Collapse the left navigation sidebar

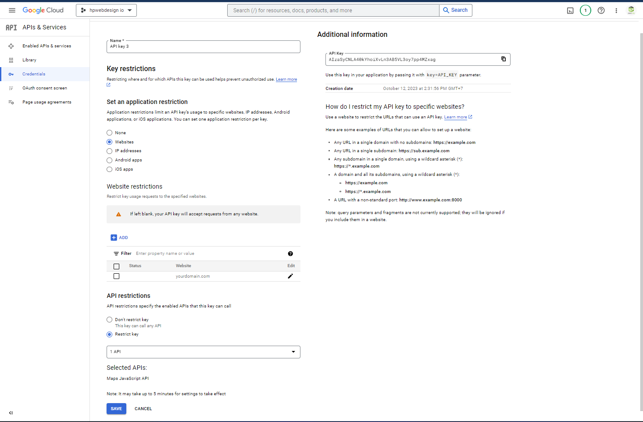[11, 413]
